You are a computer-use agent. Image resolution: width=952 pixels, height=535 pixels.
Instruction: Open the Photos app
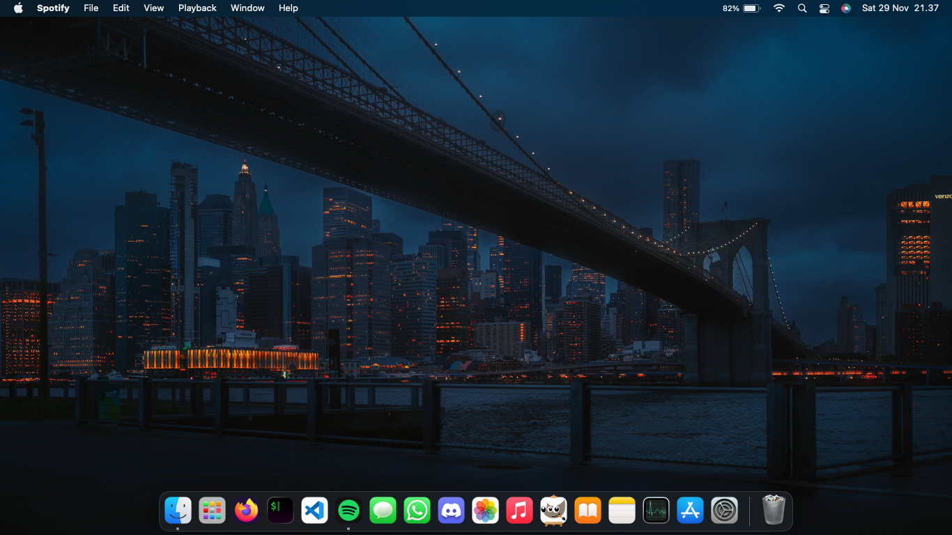pyautogui.click(x=485, y=510)
